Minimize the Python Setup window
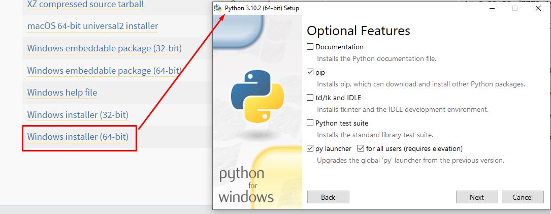This screenshot has height=214, width=551. coord(491,8)
